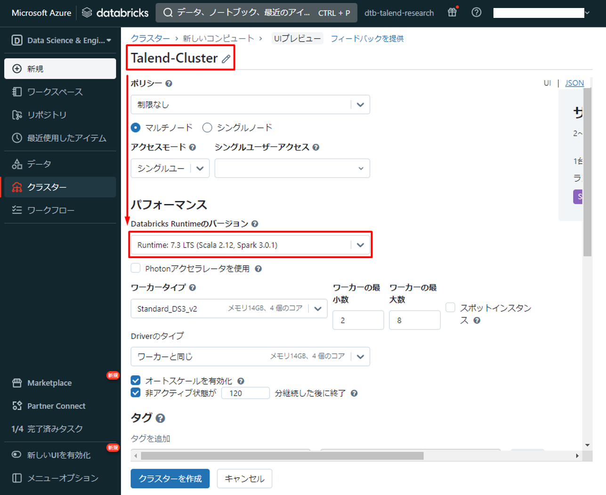Open the user account dropdown chevron
The height and width of the screenshot is (495, 606).
[x=587, y=13]
